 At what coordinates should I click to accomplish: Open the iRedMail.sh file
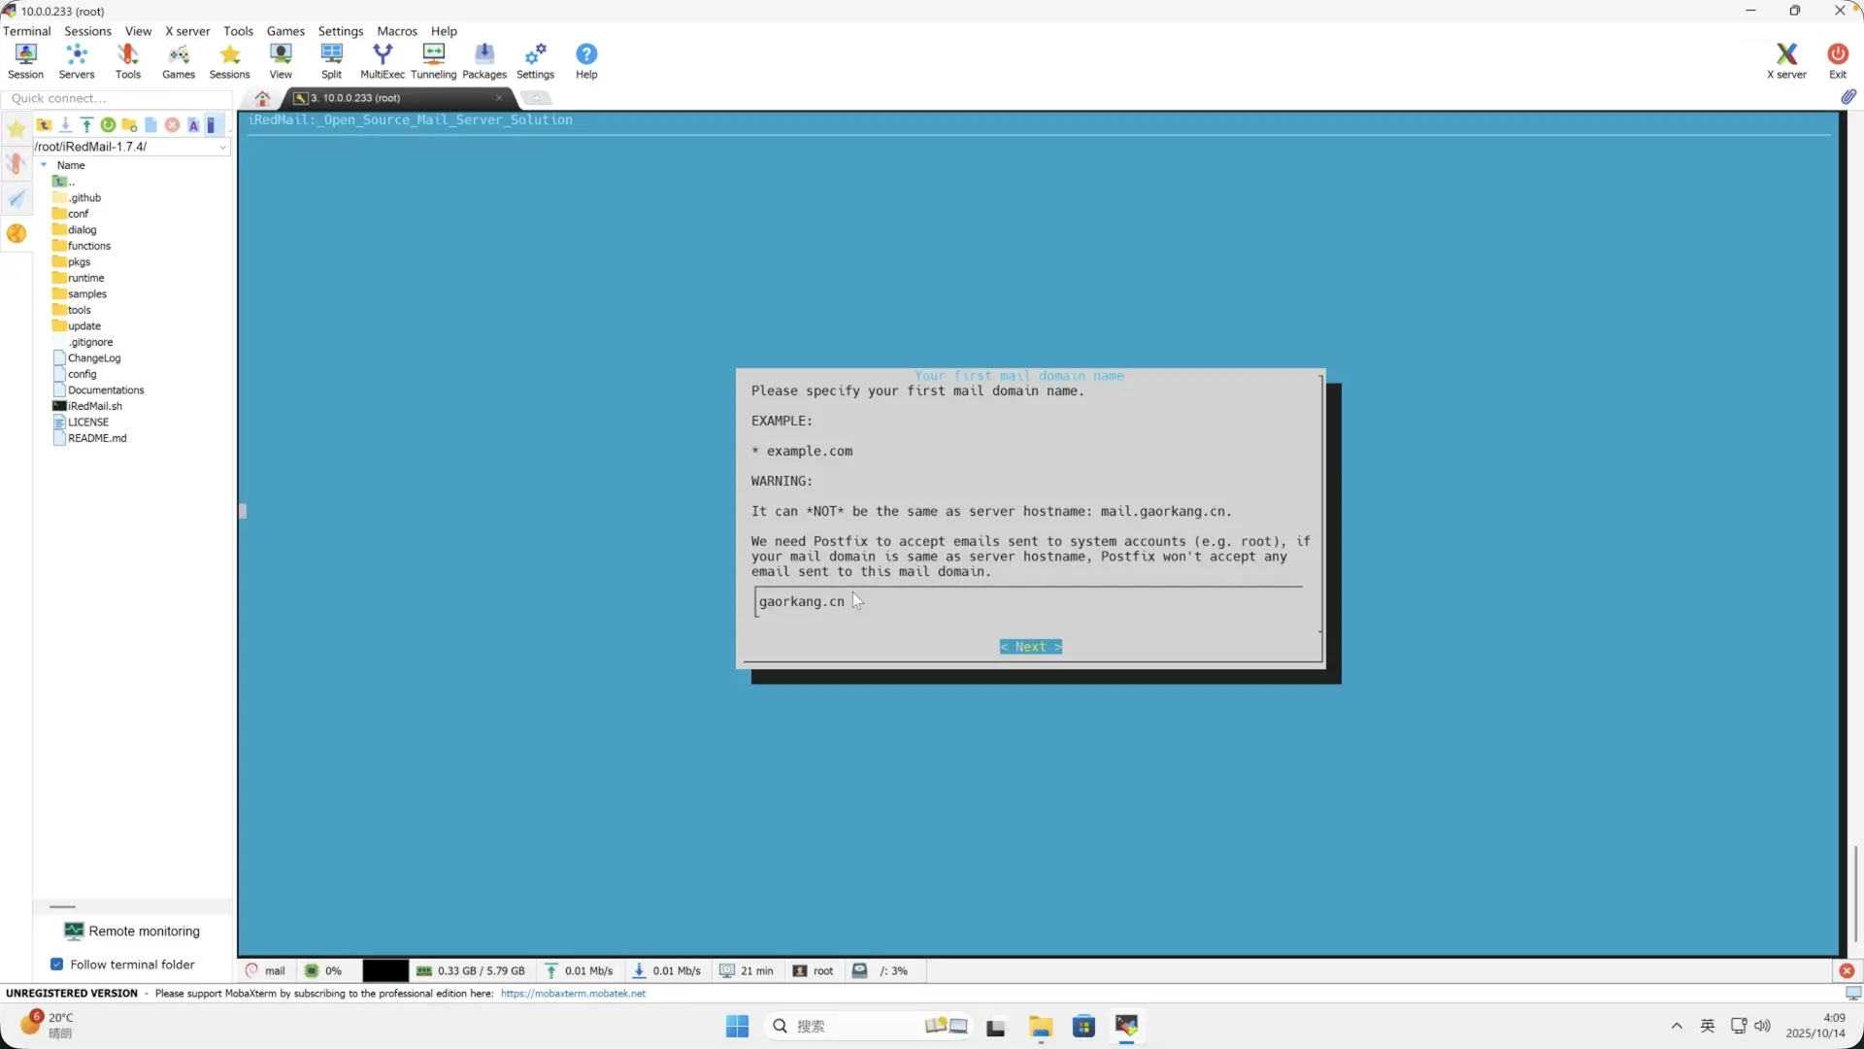(94, 406)
